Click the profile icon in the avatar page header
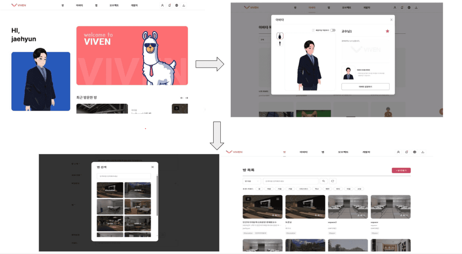 coord(395,7)
